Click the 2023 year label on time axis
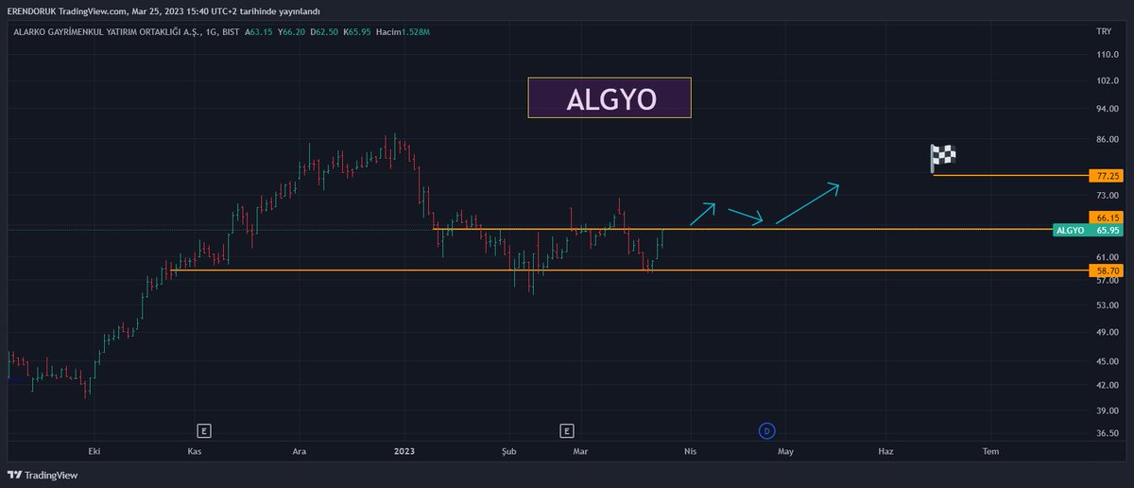 coord(404,452)
